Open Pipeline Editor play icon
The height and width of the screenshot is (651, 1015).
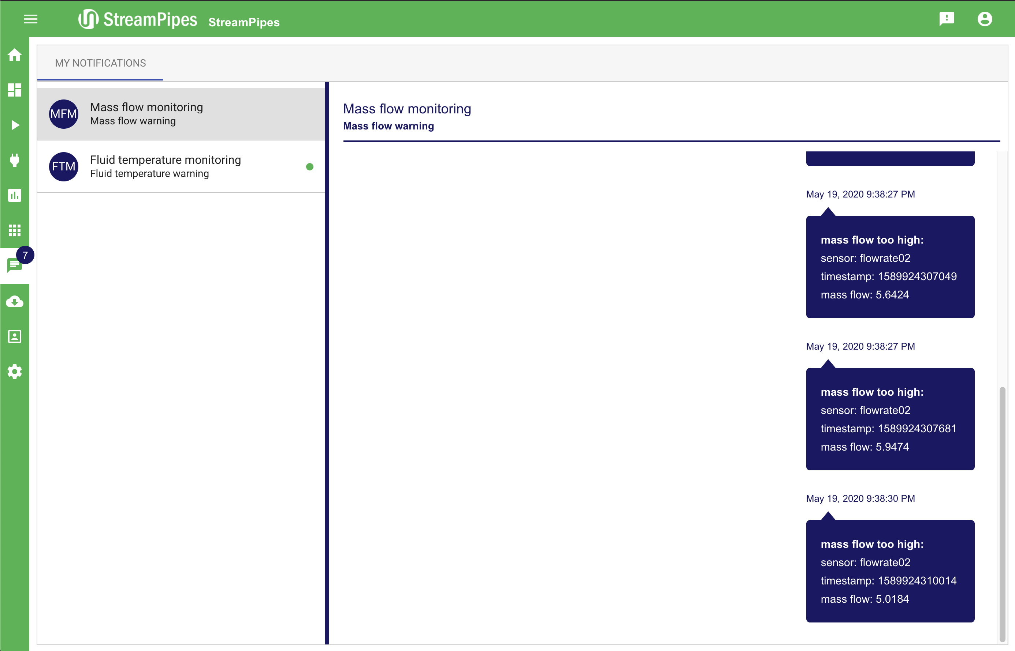click(x=15, y=125)
